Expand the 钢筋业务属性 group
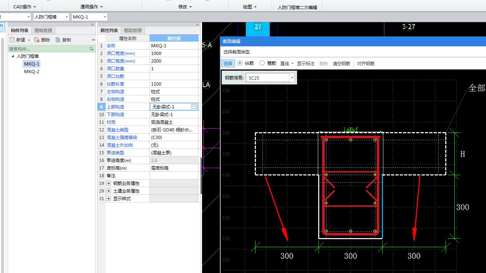 (108, 183)
